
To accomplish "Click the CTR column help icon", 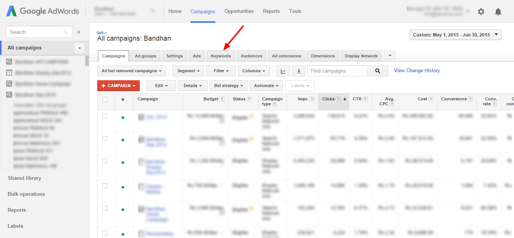I will point(365,99).
